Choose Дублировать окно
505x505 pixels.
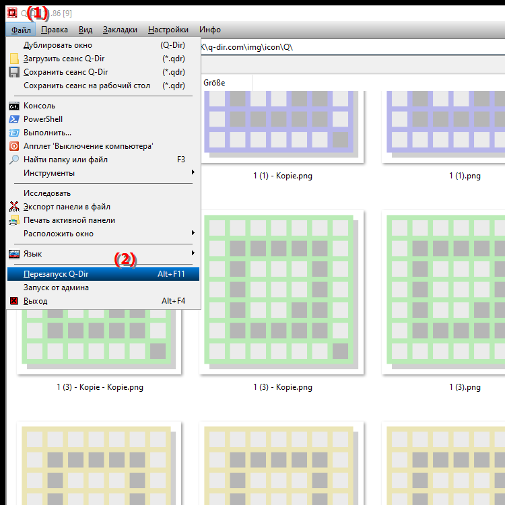(104, 45)
